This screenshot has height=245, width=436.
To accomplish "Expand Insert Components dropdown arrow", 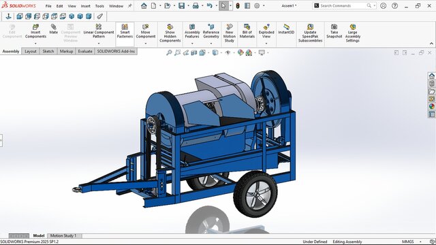I will pos(35,44).
